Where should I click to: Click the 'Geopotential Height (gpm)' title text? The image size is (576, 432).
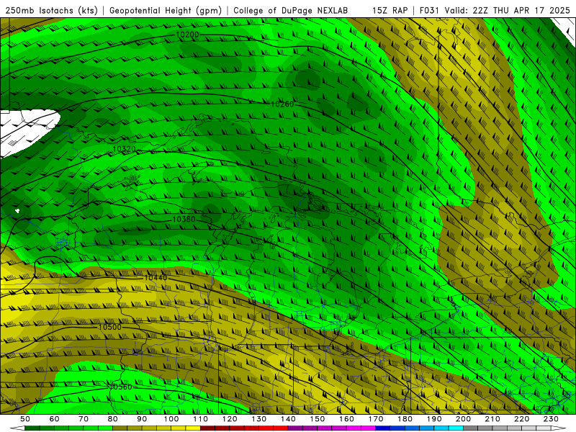(x=166, y=11)
